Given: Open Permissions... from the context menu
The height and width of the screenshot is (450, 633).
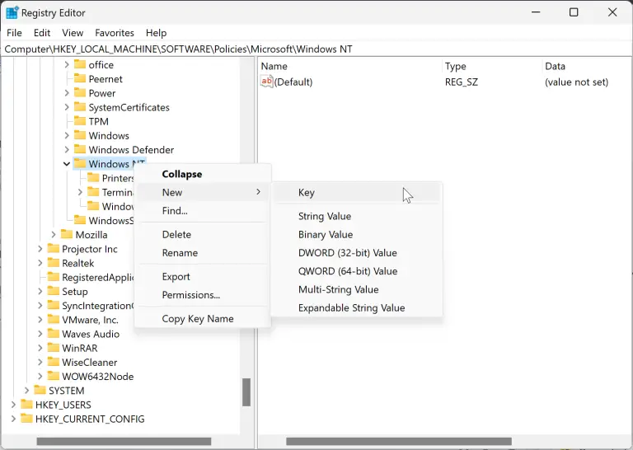Looking at the screenshot, I should (203, 294).
